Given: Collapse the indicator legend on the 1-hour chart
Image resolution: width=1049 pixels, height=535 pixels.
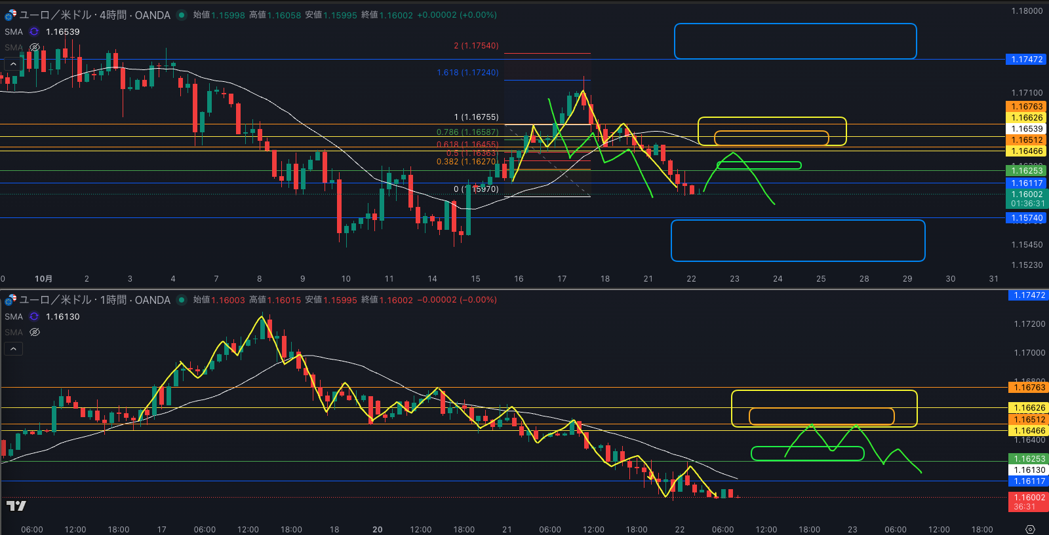Looking at the screenshot, I should 13,348.
